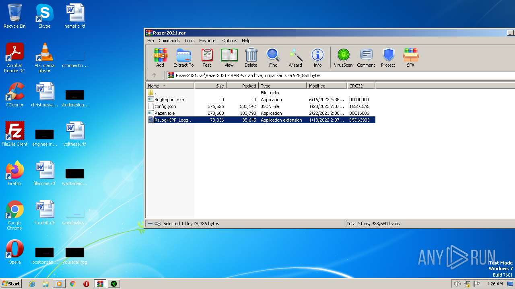This screenshot has height=289, width=515.
Task: Open Skype desktop shortcut
Action: click(44, 16)
